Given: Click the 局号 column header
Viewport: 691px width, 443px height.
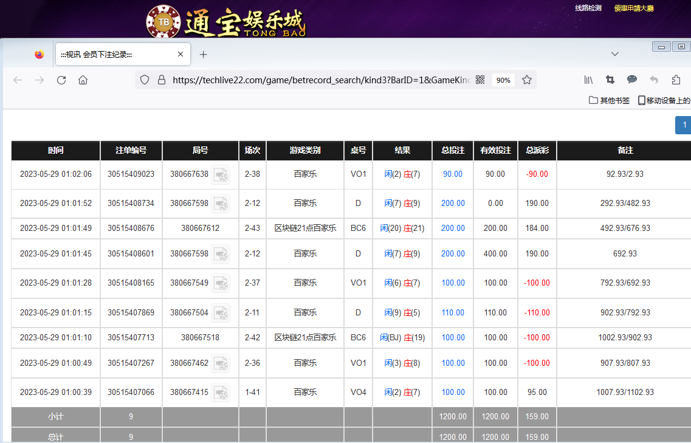Looking at the screenshot, I should point(200,150).
